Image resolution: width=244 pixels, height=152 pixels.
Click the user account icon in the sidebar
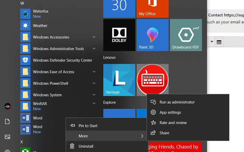[x=7, y=106]
